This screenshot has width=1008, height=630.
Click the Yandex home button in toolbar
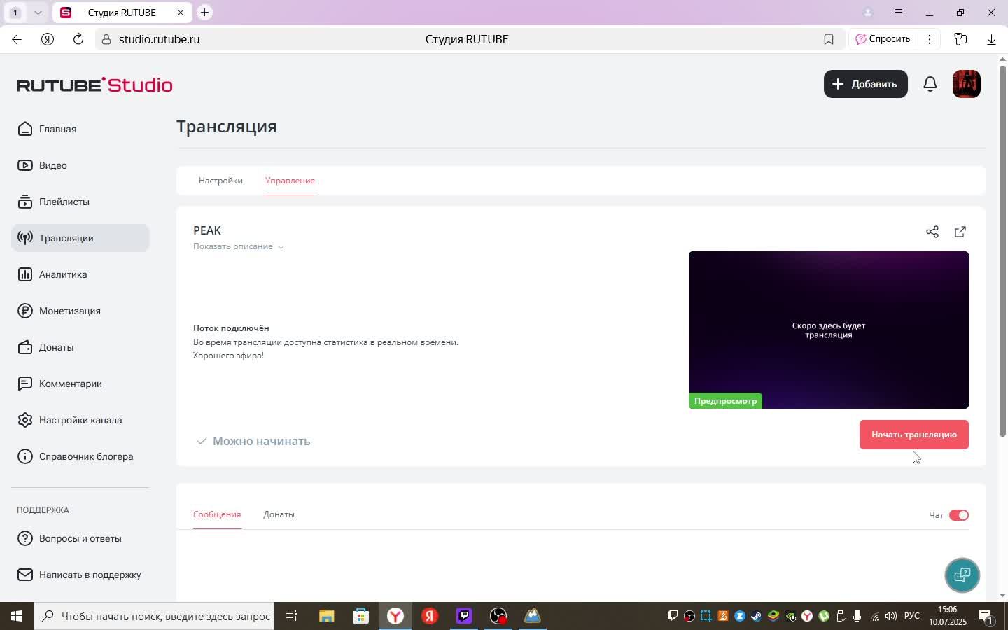[48, 39]
